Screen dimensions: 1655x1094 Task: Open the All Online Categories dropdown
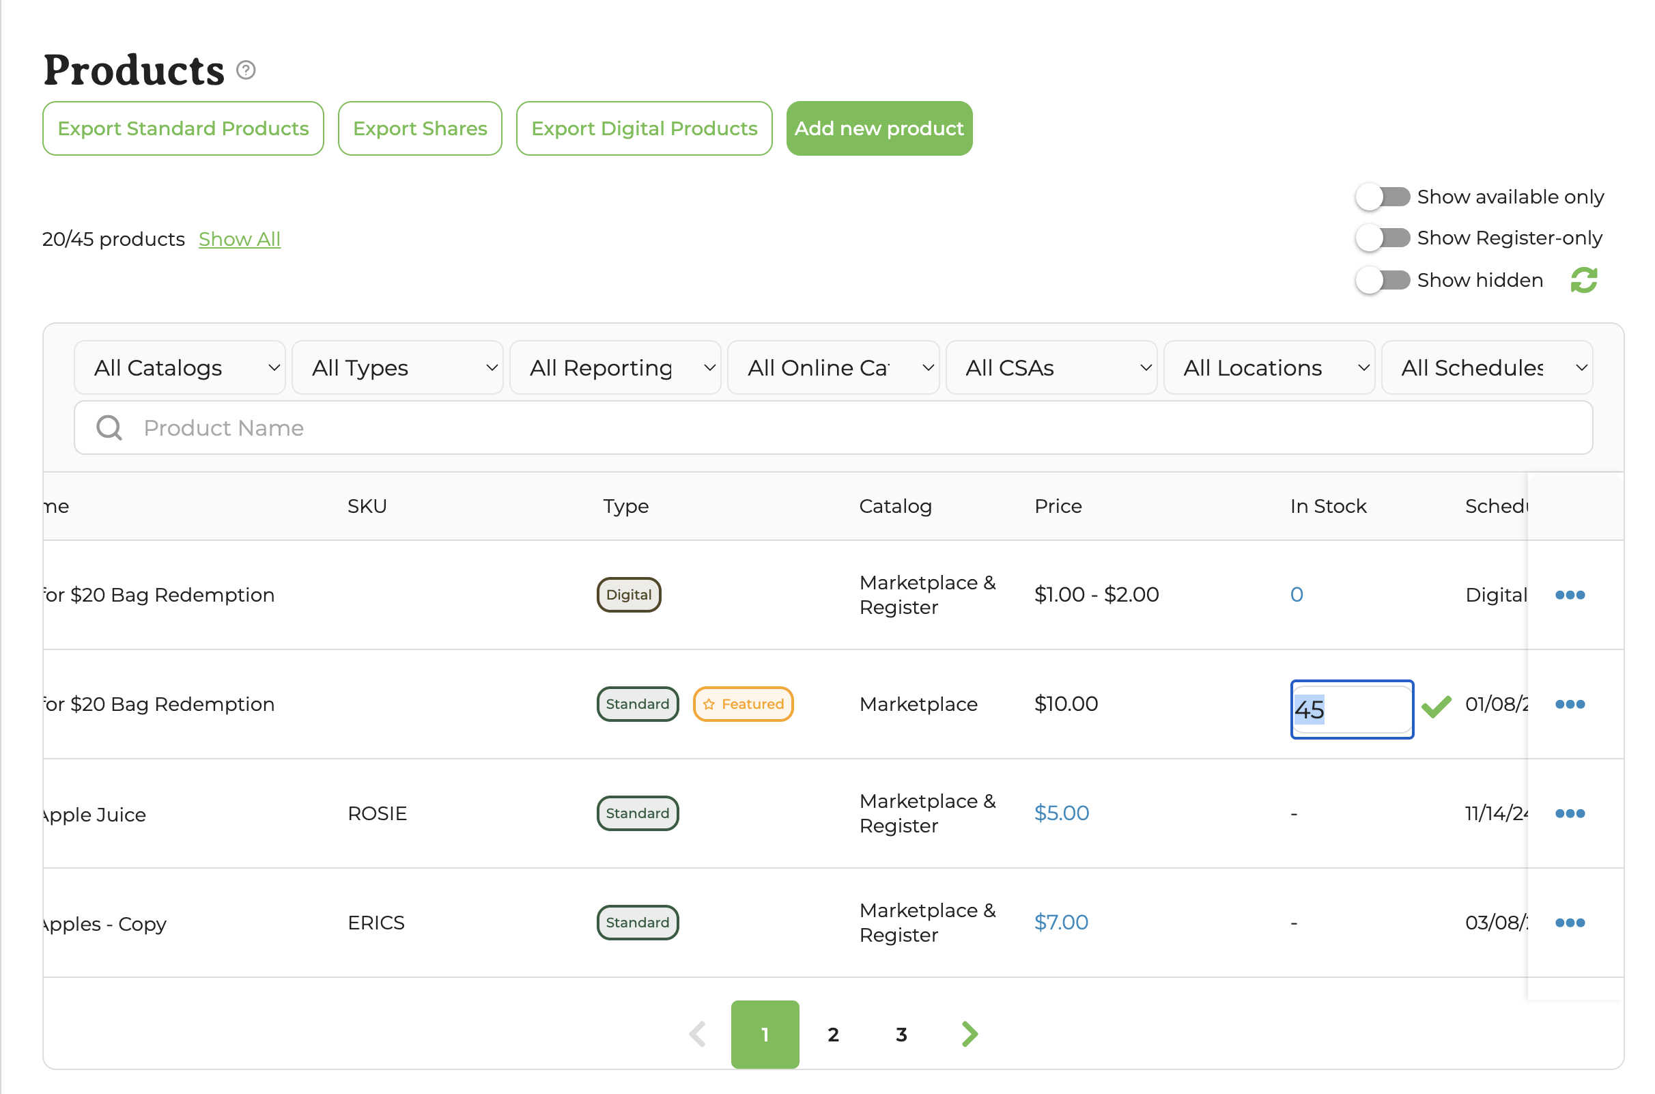[x=834, y=367]
